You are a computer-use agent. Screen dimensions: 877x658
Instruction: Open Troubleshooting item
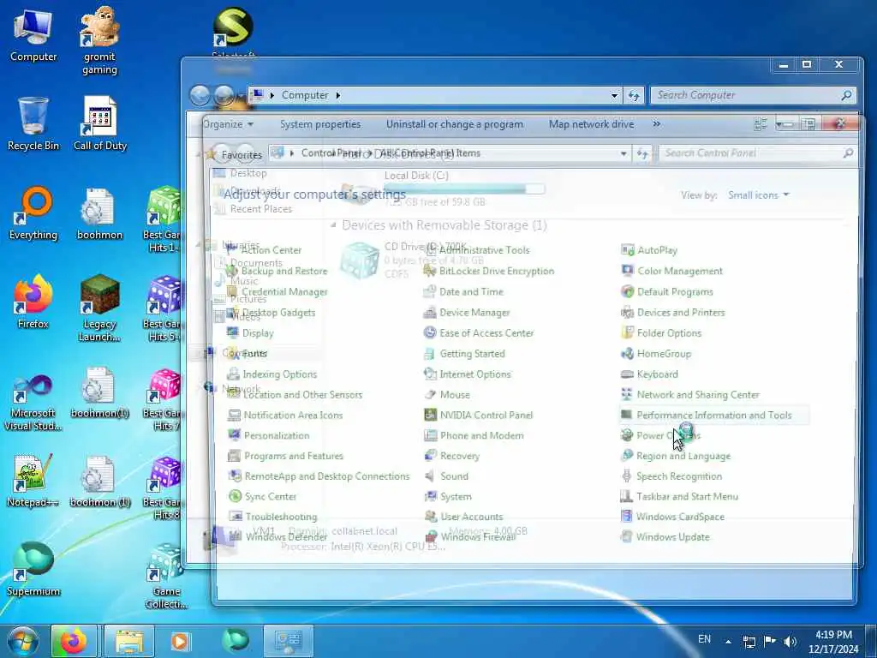click(272, 517)
